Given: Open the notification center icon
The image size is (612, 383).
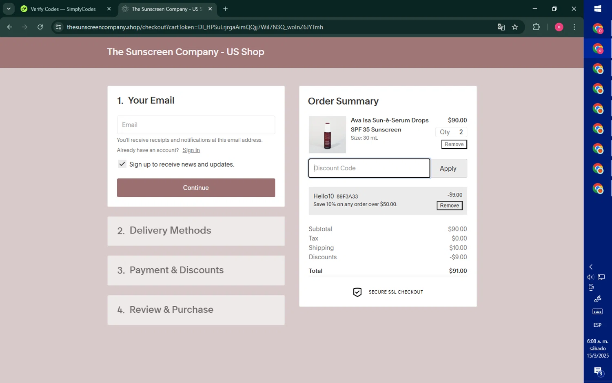Looking at the screenshot, I should 598,371.
